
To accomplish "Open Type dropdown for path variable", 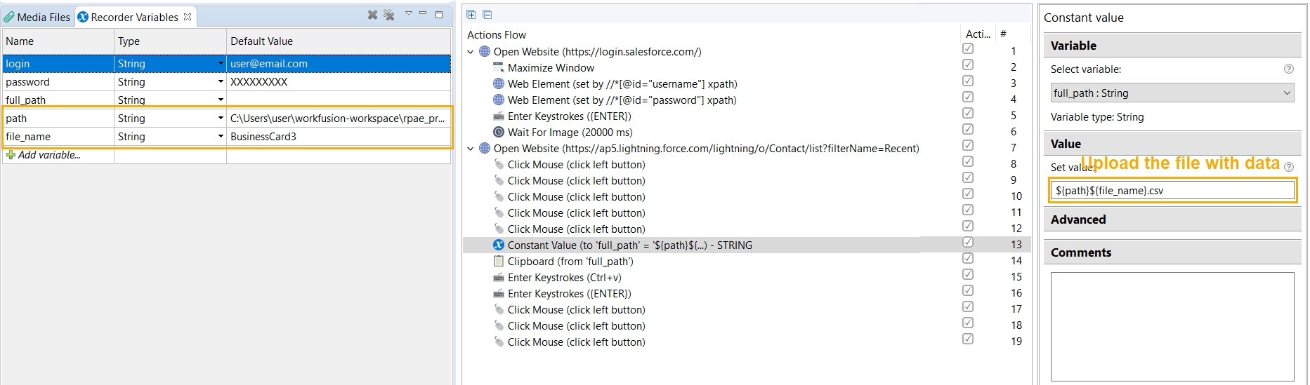I will point(221,118).
